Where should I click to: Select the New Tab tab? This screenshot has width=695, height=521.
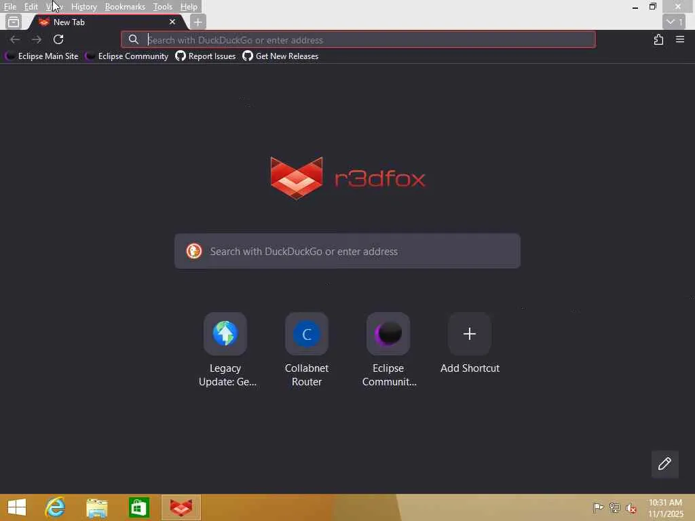coord(107,22)
